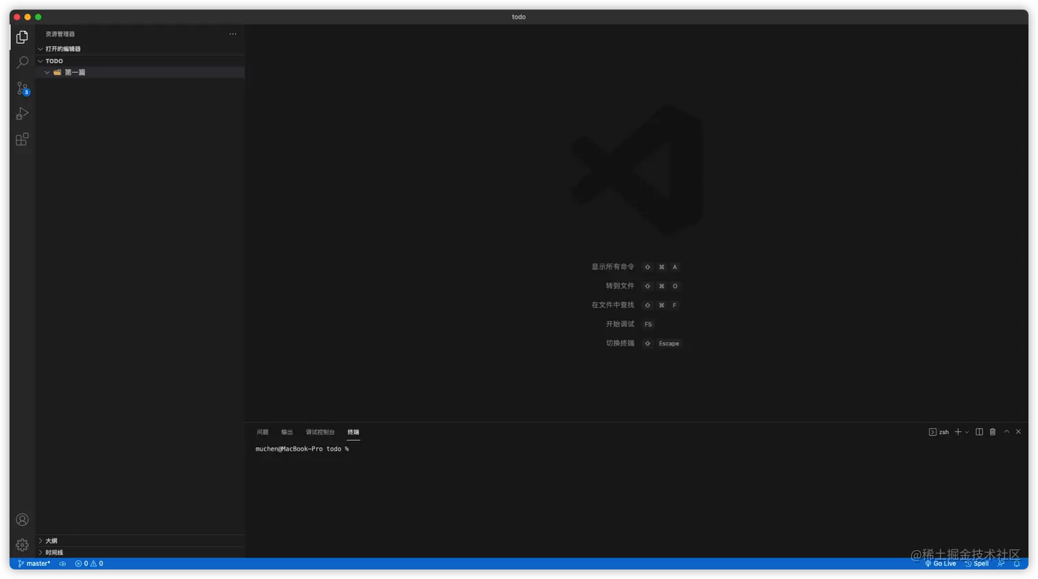Collapse the TODO workspace section

click(41, 61)
